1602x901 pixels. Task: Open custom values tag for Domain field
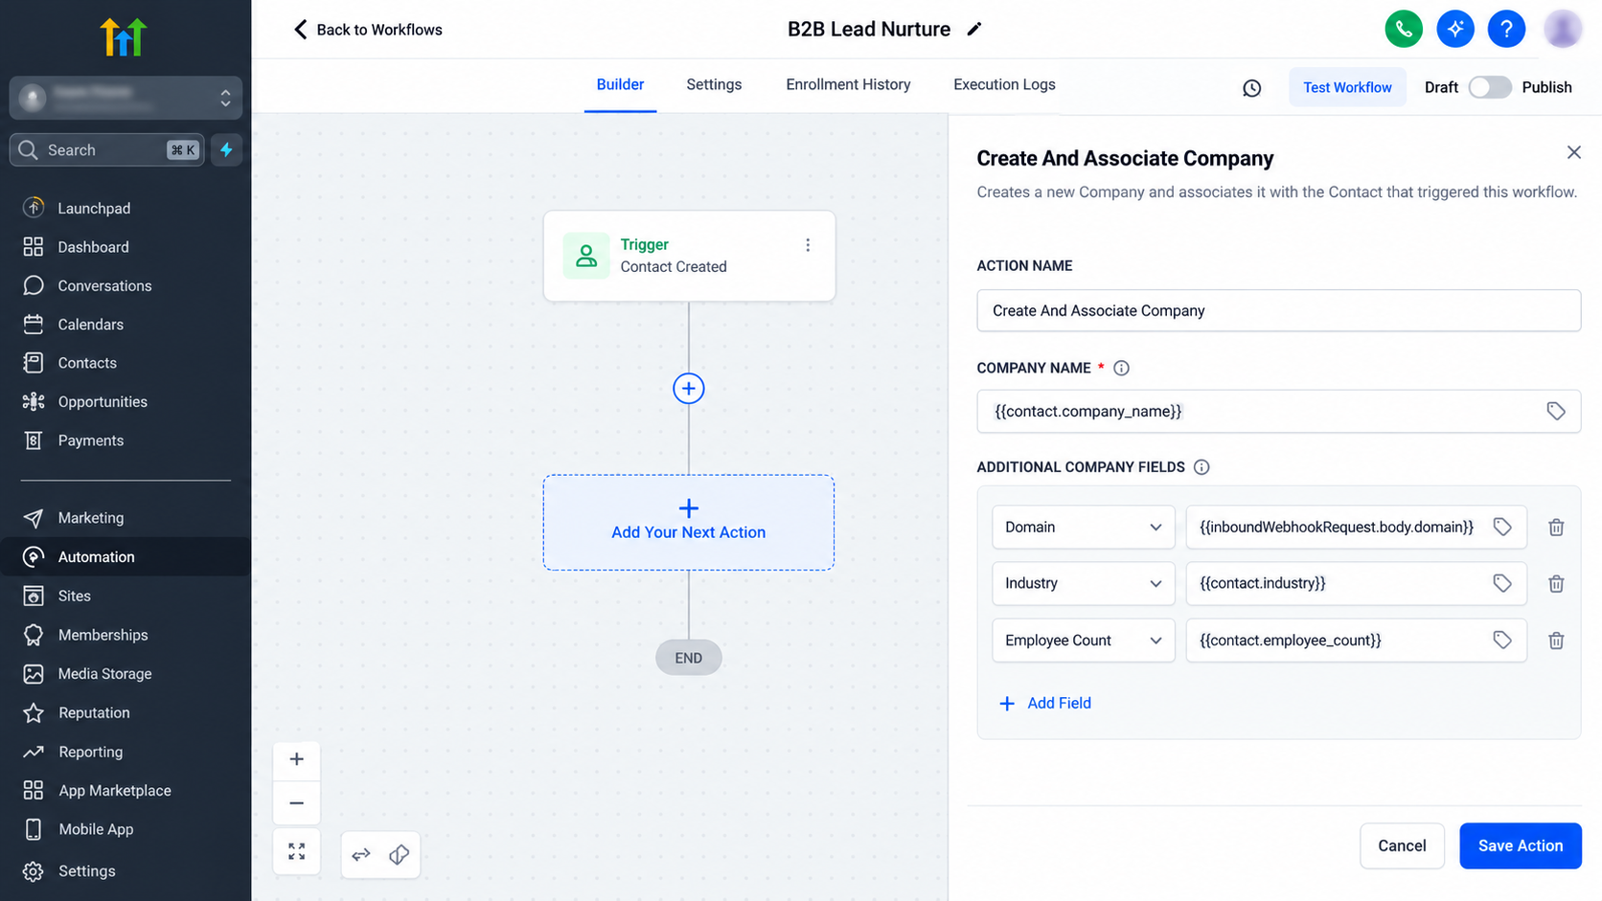click(x=1502, y=527)
